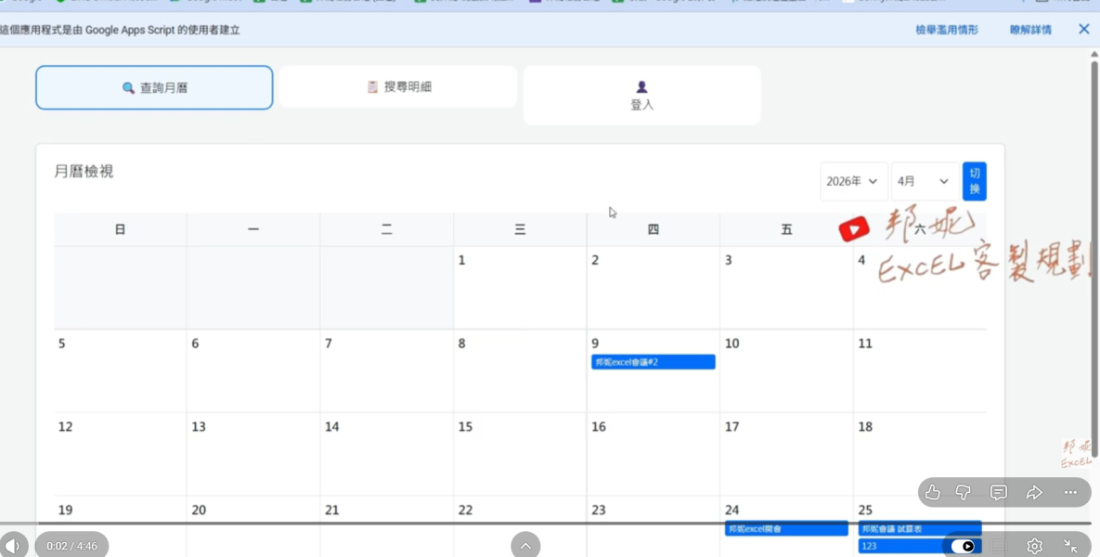Toggle the autoplay switch

click(963, 546)
